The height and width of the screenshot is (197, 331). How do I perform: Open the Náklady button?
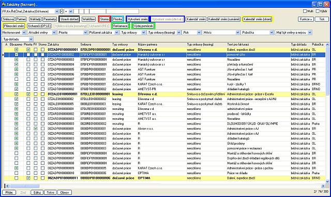pyautogui.click(x=35, y=19)
